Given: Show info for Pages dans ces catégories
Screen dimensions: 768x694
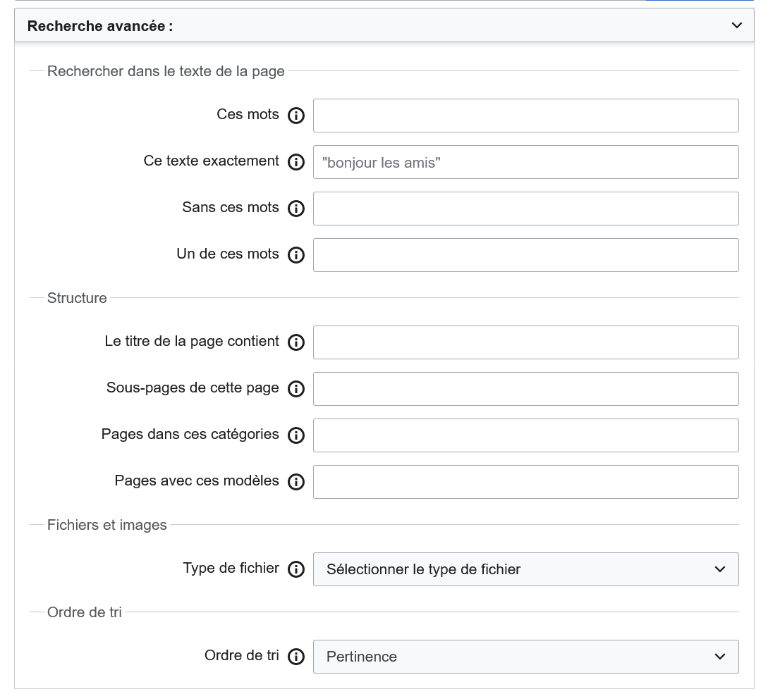Looking at the screenshot, I should pos(295,435).
